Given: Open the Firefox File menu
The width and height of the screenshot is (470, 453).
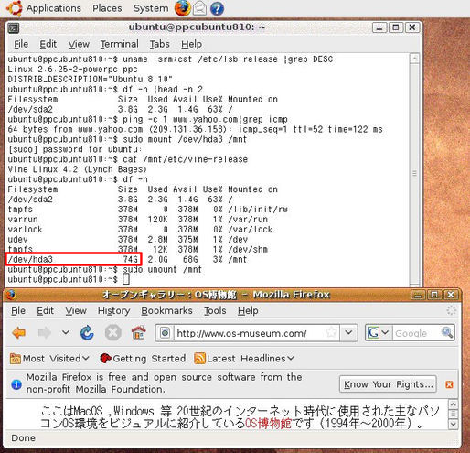Looking at the screenshot, I should tap(18, 311).
